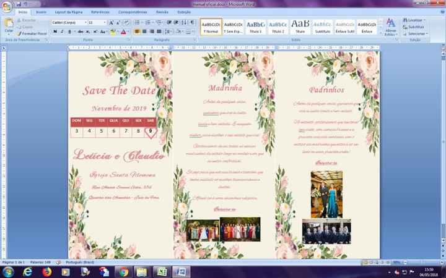This screenshot has height=278, width=446.
Task: Decrease font size with shrink font icon
Action: pos(118,22)
